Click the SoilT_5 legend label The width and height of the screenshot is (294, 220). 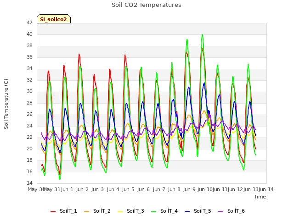203,211
